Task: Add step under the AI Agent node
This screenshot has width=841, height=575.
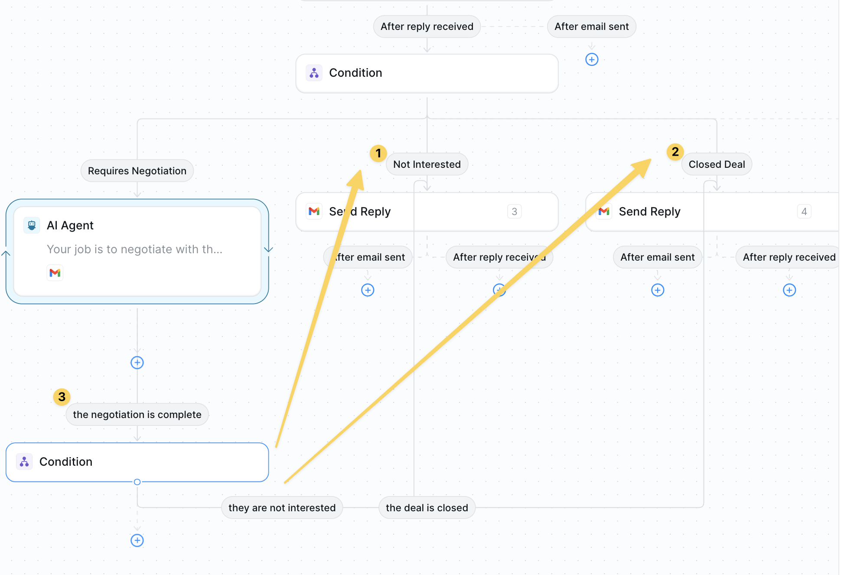Action: [137, 363]
